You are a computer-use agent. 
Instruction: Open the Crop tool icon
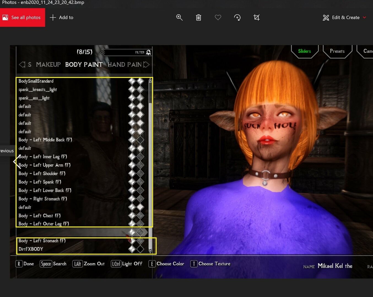tap(256, 17)
